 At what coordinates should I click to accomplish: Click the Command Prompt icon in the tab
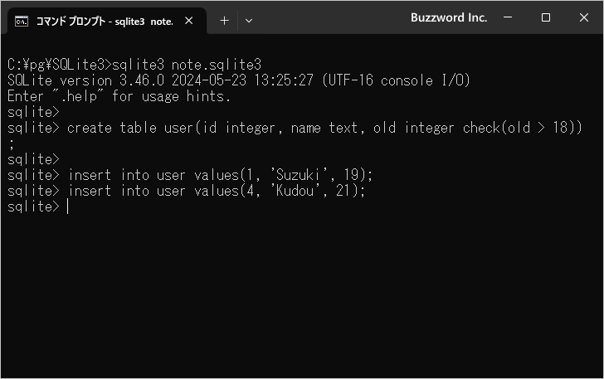click(x=22, y=22)
